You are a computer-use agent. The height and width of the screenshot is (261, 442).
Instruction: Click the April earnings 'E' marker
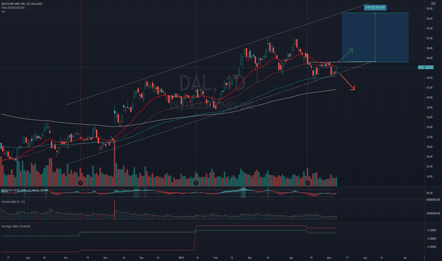(307, 183)
